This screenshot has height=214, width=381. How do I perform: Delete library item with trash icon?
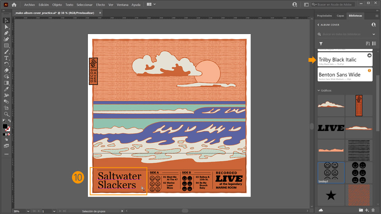click(x=373, y=210)
